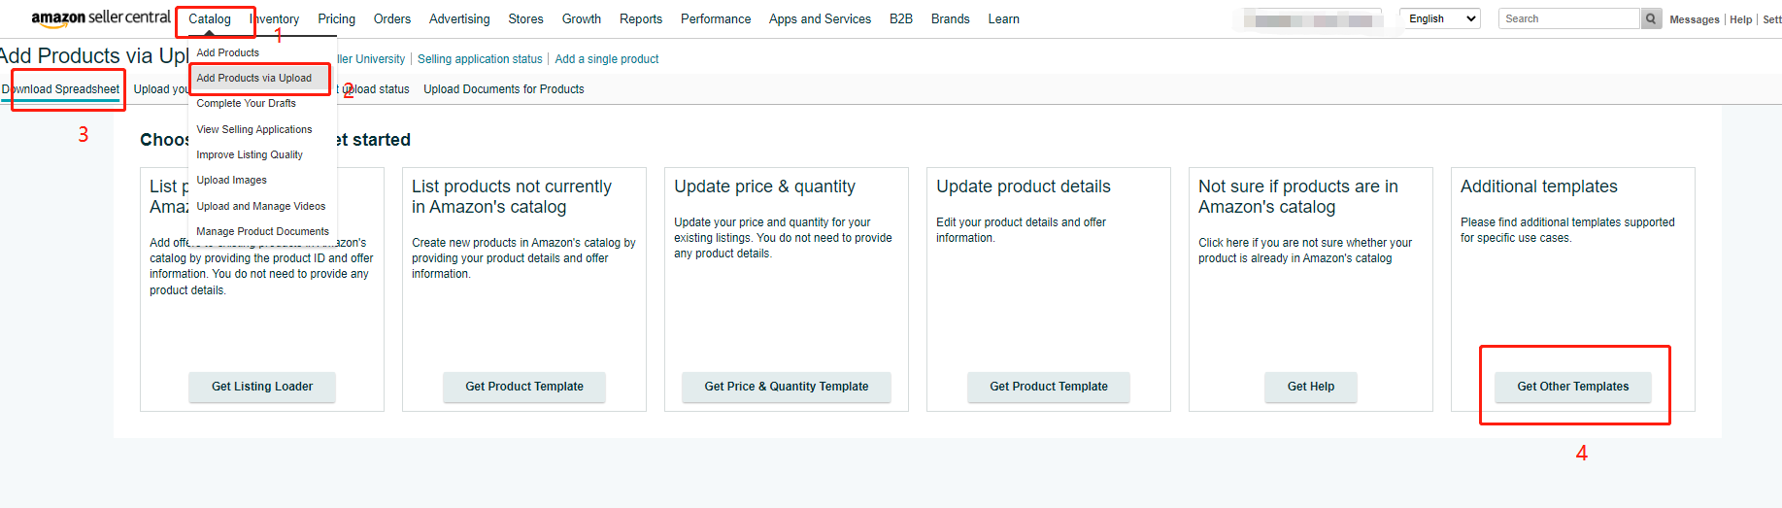Open Help link in header
This screenshot has height=508, width=1782.
[1741, 19]
